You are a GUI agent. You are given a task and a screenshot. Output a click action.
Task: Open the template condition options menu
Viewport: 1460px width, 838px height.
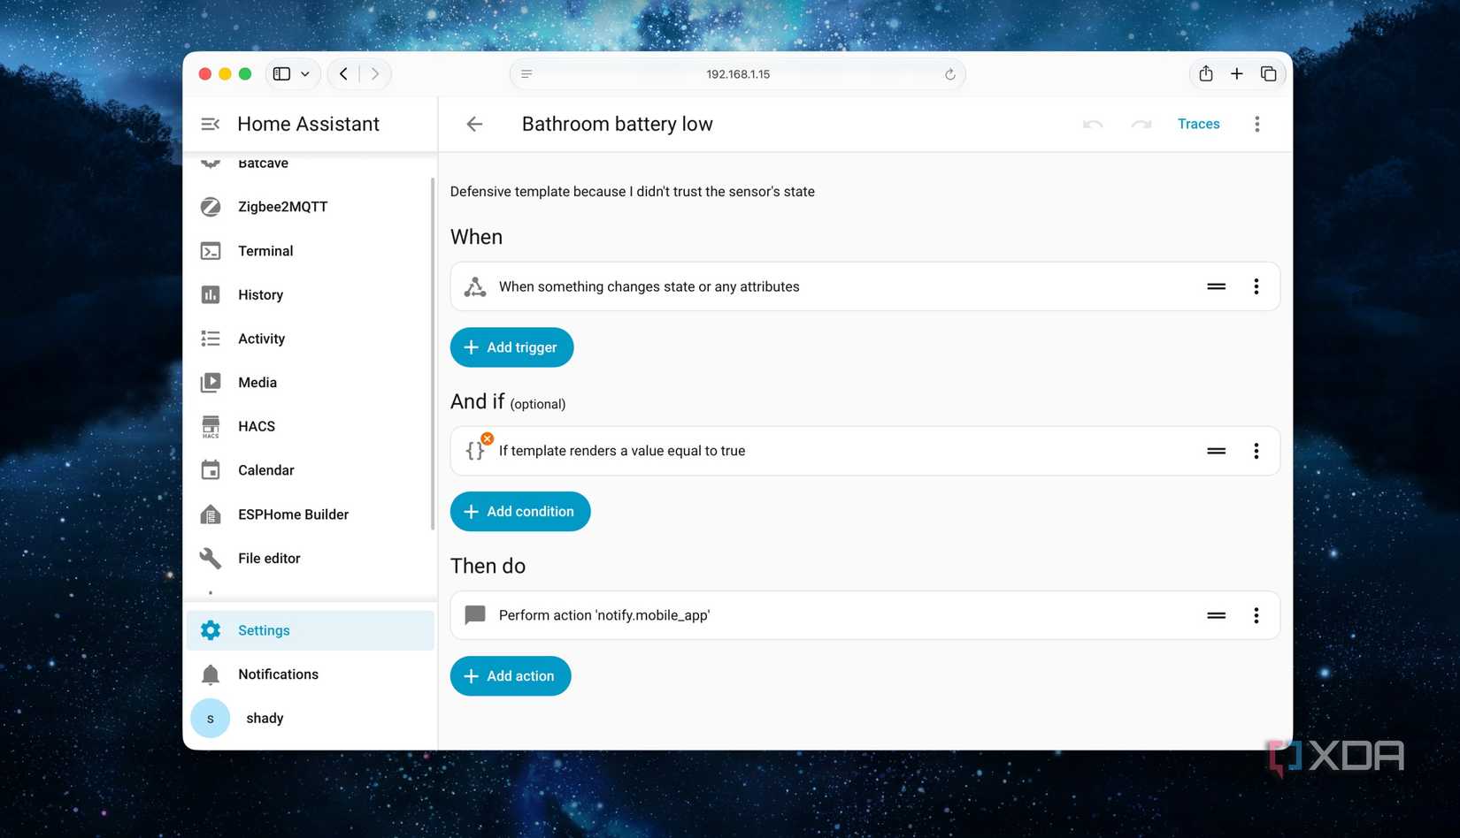click(1256, 451)
